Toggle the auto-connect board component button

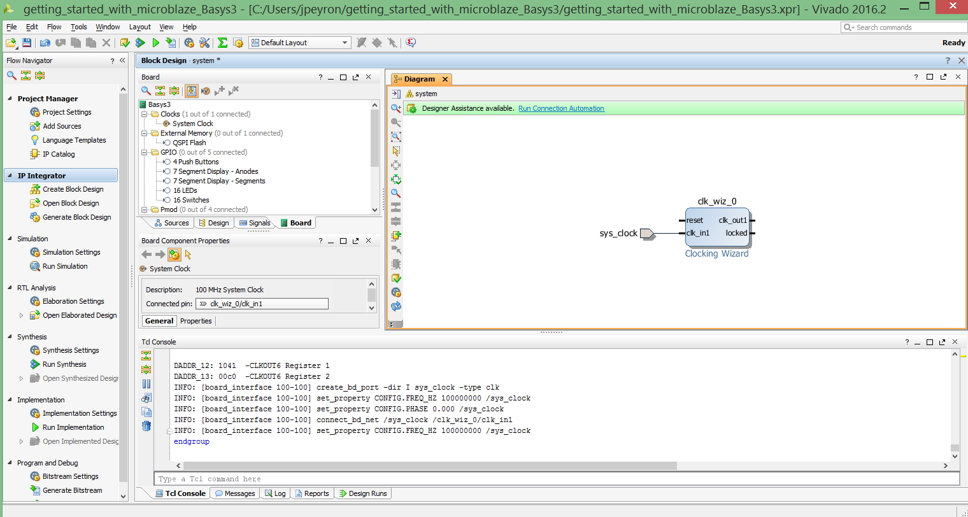tap(192, 91)
